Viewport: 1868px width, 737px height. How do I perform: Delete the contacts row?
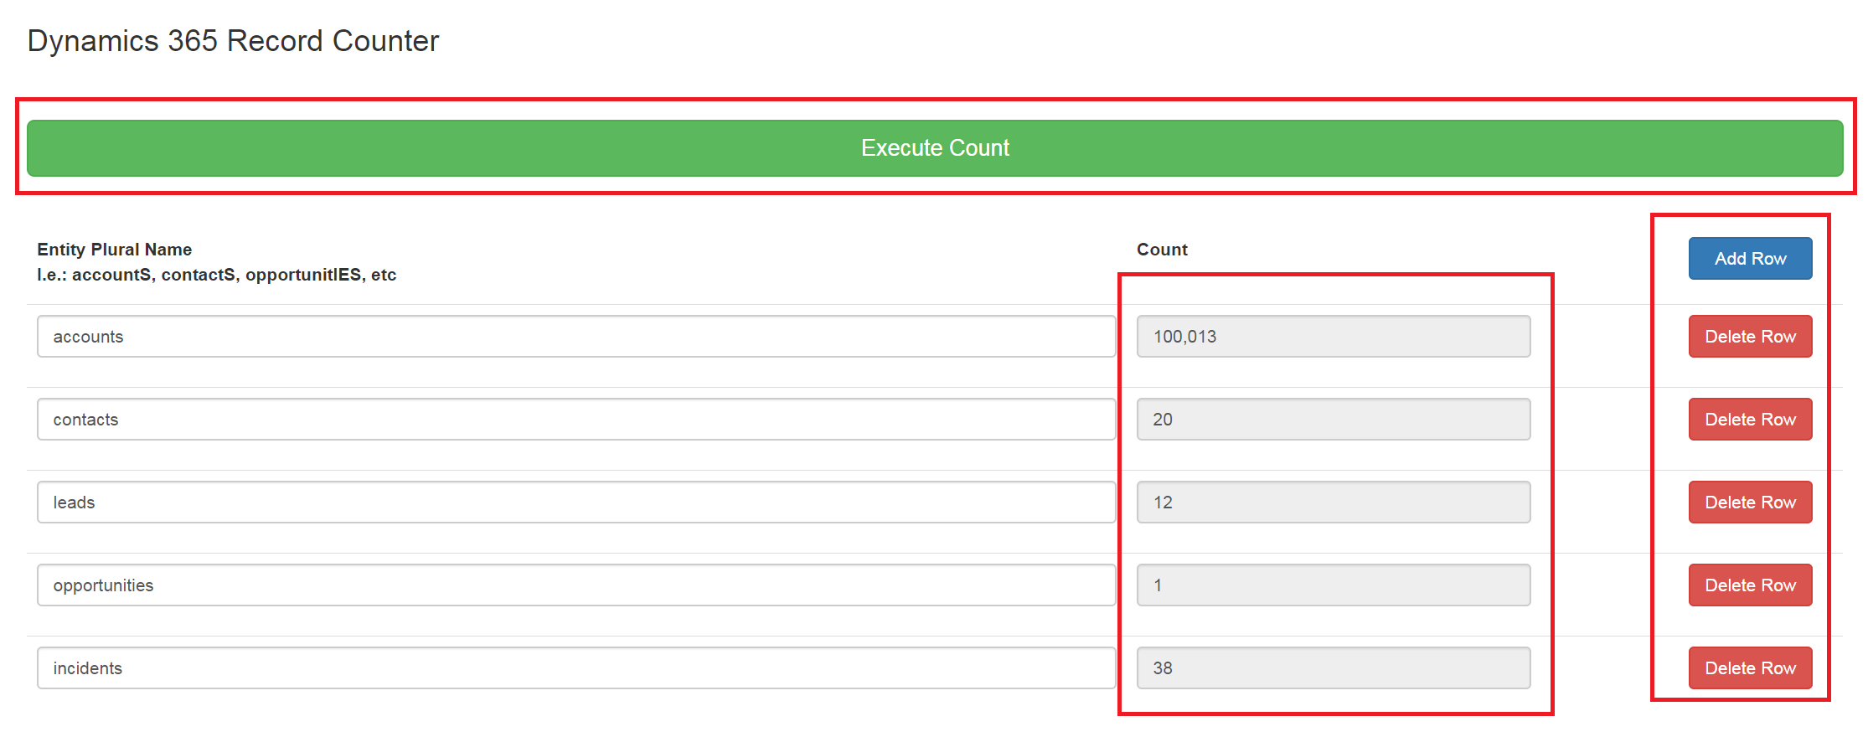click(1749, 420)
